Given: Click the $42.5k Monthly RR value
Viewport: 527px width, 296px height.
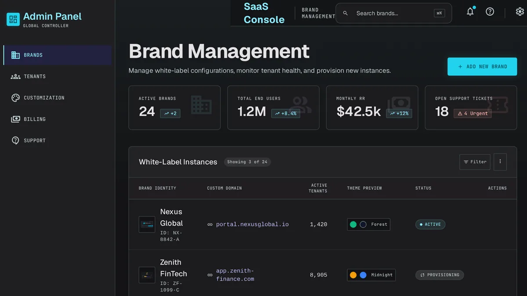Looking at the screenshot, I should 358,112.
